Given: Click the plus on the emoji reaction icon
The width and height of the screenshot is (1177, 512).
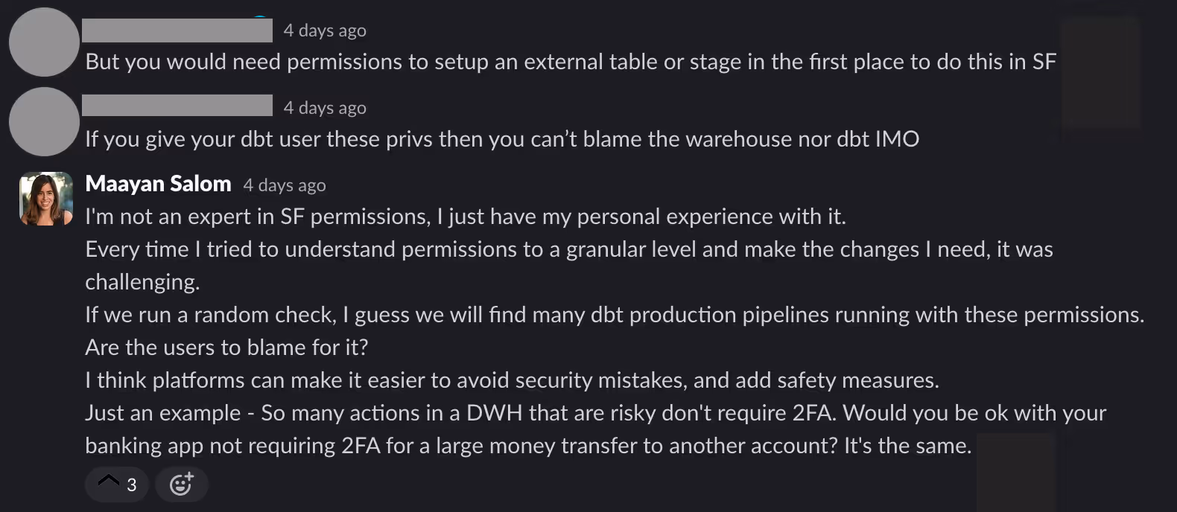Looking at the screenshot, I should (189, 477).
